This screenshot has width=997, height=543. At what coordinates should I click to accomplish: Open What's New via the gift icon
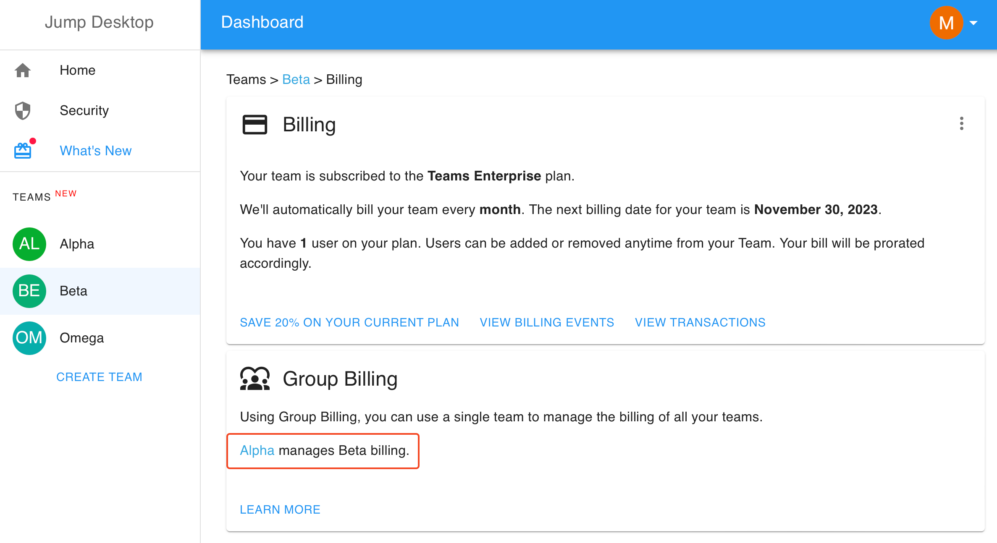point(23,150)
